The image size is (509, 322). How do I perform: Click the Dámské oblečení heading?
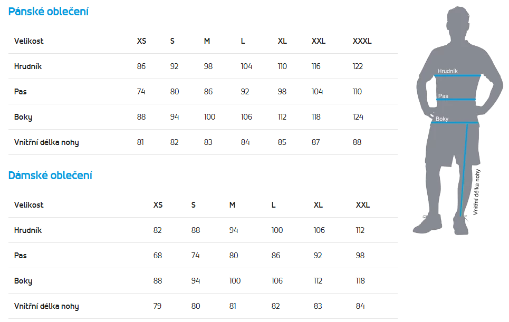50,175
